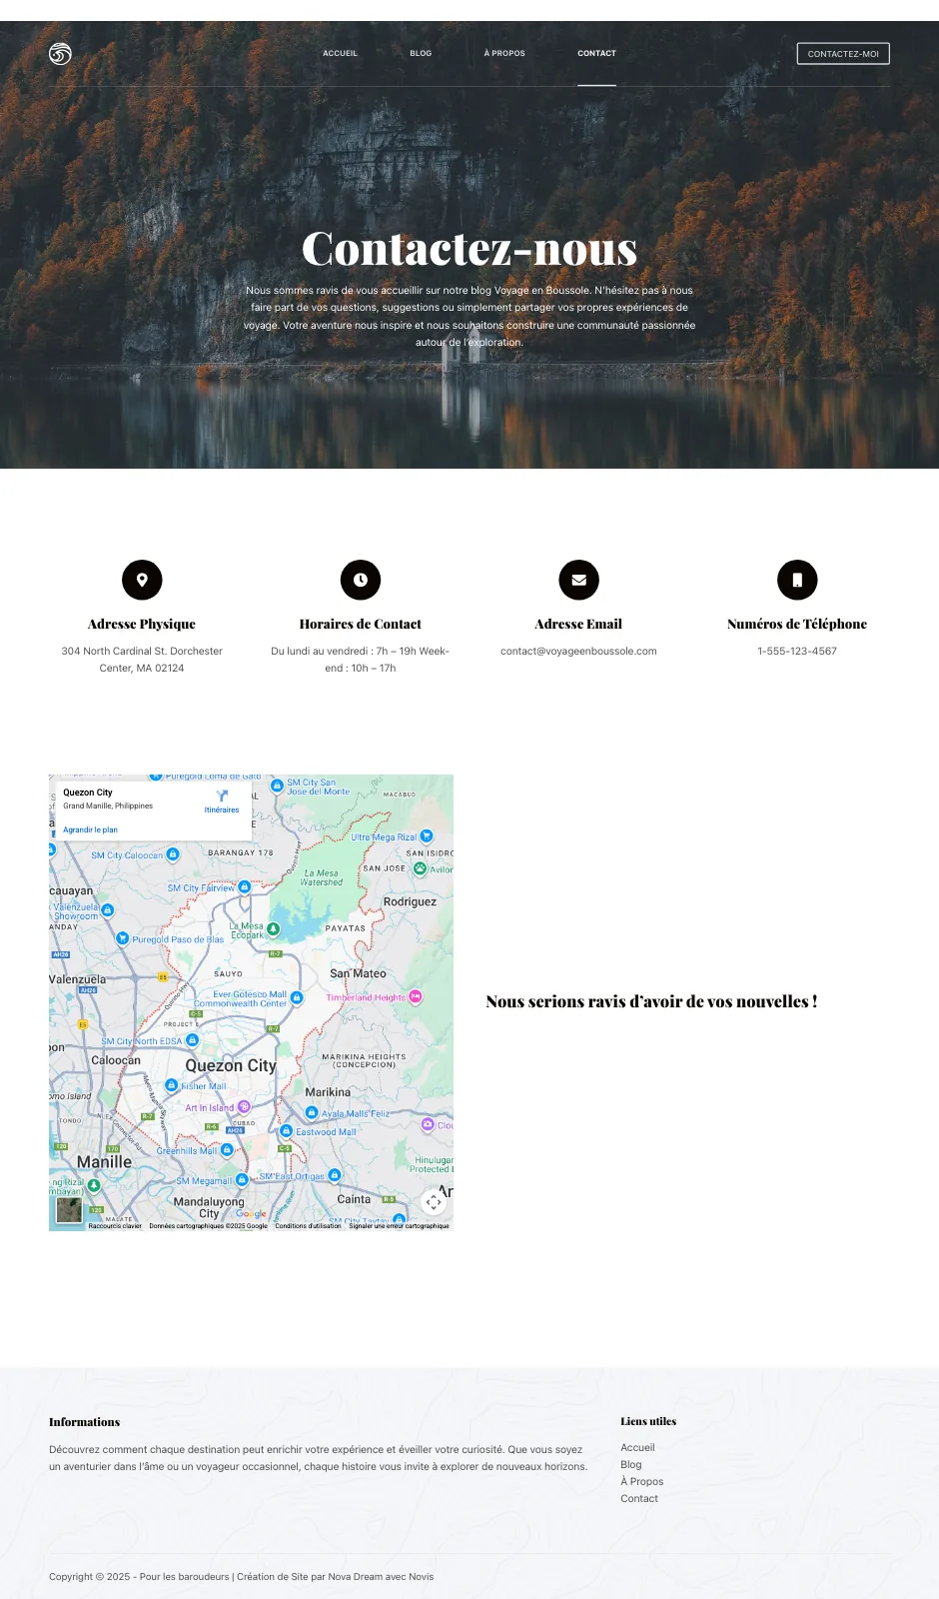The width and height of the screenshot is (939, 1599).
Task: Click the map camera controls button
Action: (x=434, y=1202)
